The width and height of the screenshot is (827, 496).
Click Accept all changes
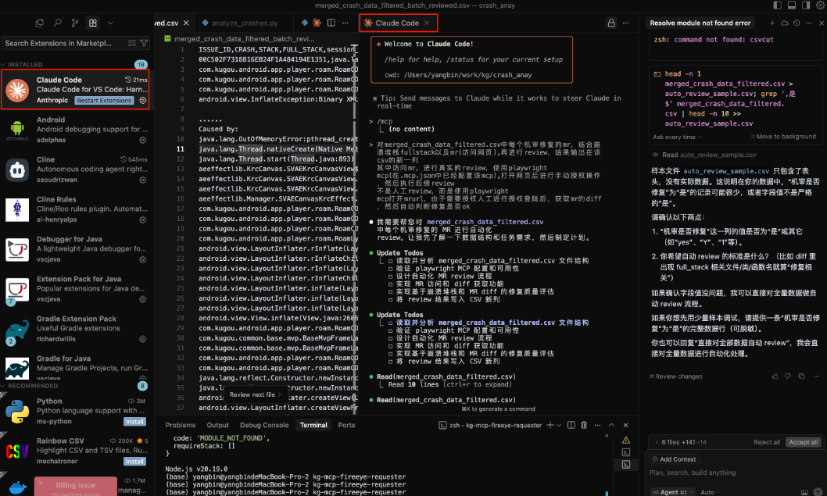(804, 442)
